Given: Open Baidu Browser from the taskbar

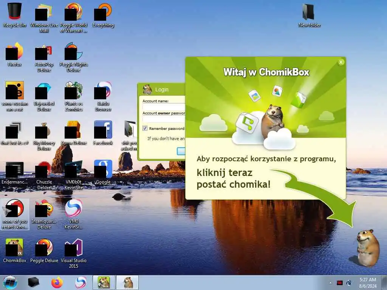Looking at the screenshot, I should click(81, 282).
